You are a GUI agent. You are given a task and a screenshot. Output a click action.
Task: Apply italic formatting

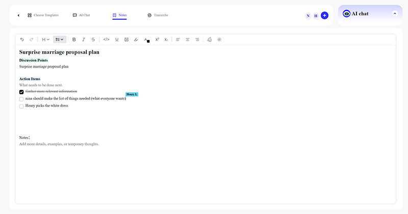84,39
